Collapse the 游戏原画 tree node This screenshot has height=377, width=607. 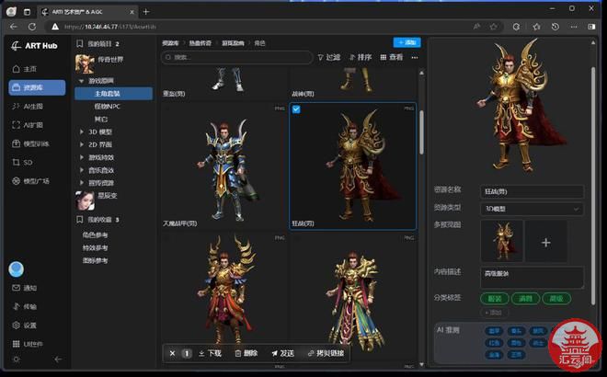[81, 81]
